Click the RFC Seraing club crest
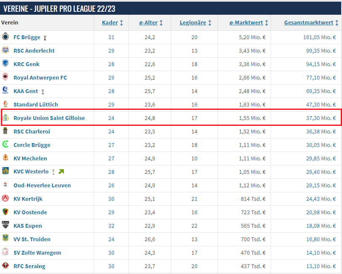This screenshot has width=342, height=274. click(5, 266)
